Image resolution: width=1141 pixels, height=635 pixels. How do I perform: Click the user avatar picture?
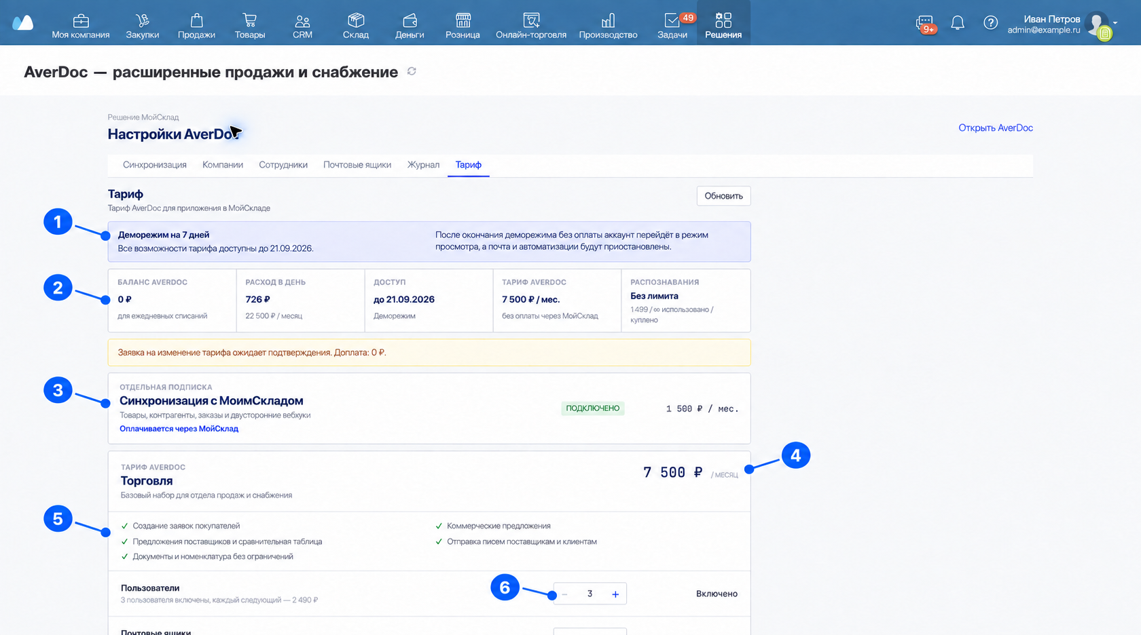pyautogui.click(x=1097, y=24)
